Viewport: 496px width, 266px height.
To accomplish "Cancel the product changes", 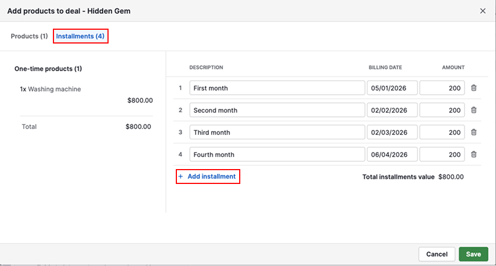I will pos(436,254).
